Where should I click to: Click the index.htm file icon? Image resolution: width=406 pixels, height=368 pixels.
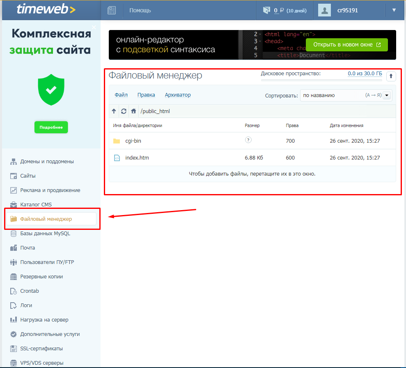(x=117, y=157)
